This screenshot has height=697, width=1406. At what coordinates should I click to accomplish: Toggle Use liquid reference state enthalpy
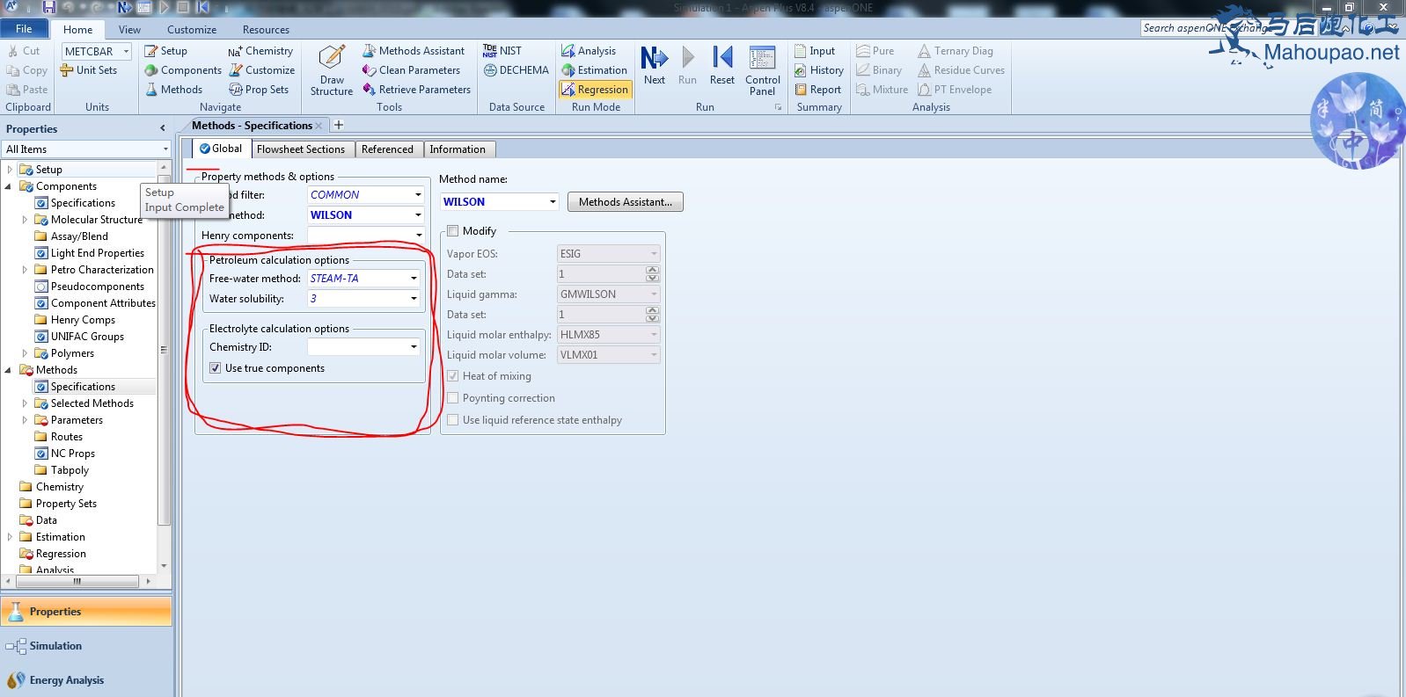[453, 420]
